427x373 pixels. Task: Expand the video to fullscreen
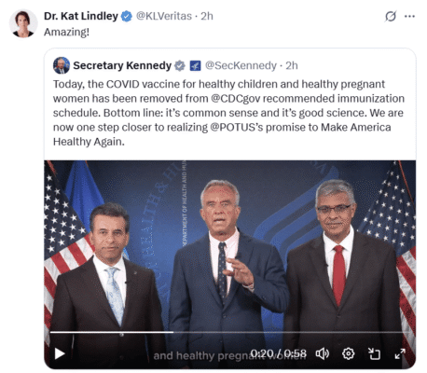pyautogui.click(x=400, y=353)
